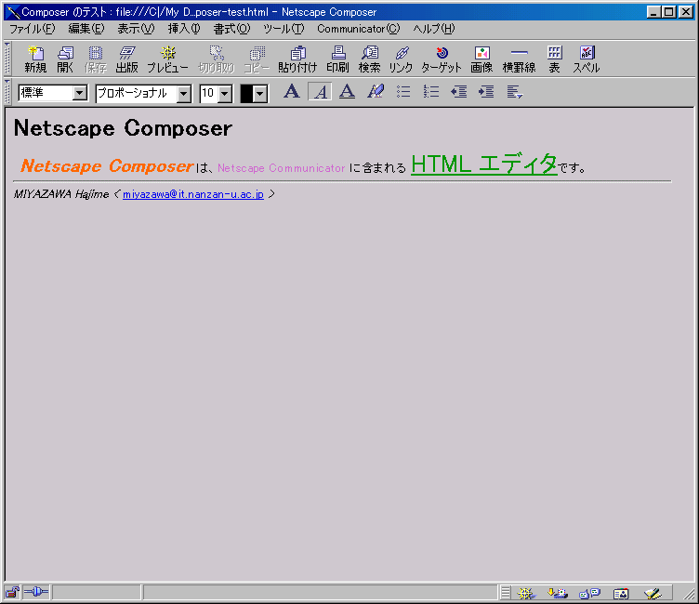Click the 切り取り (Cut) toolbar icon

[217, 59]
